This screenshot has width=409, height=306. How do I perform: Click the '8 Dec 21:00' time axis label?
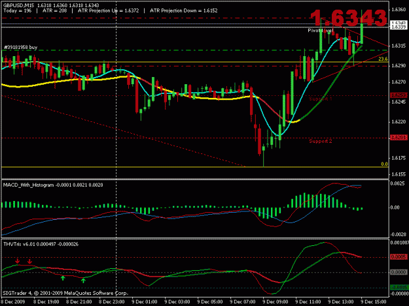(79, 301)
